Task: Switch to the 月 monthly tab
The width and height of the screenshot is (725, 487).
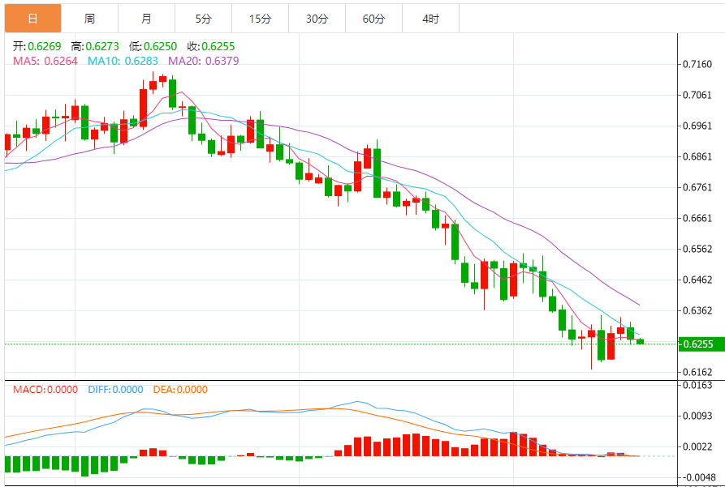Action: point(147,19)
